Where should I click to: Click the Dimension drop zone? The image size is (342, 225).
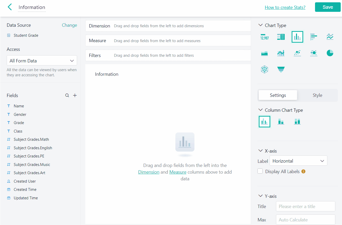[168, 26]
